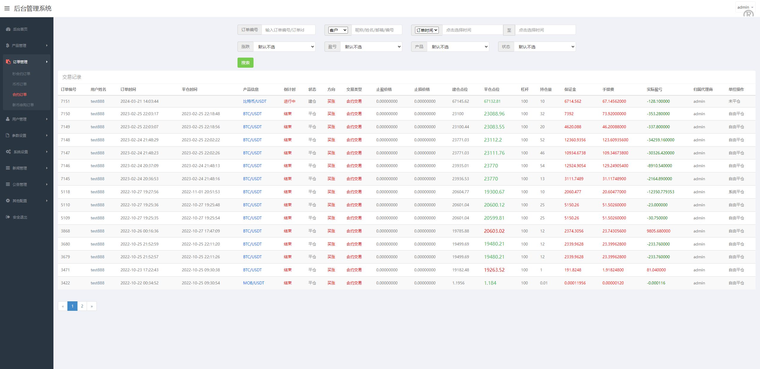Screen dimensions: 760x369
Task: Open the 状态 filter dropdown
Action: click(x=545, y=47)
